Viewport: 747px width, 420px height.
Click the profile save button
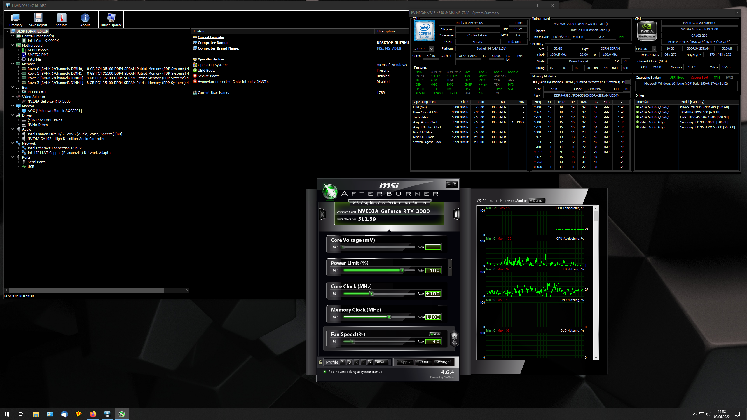381,362
